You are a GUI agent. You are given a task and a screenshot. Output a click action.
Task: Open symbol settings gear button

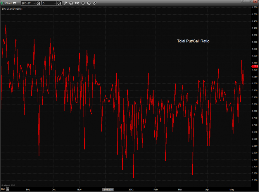(38, 3)
